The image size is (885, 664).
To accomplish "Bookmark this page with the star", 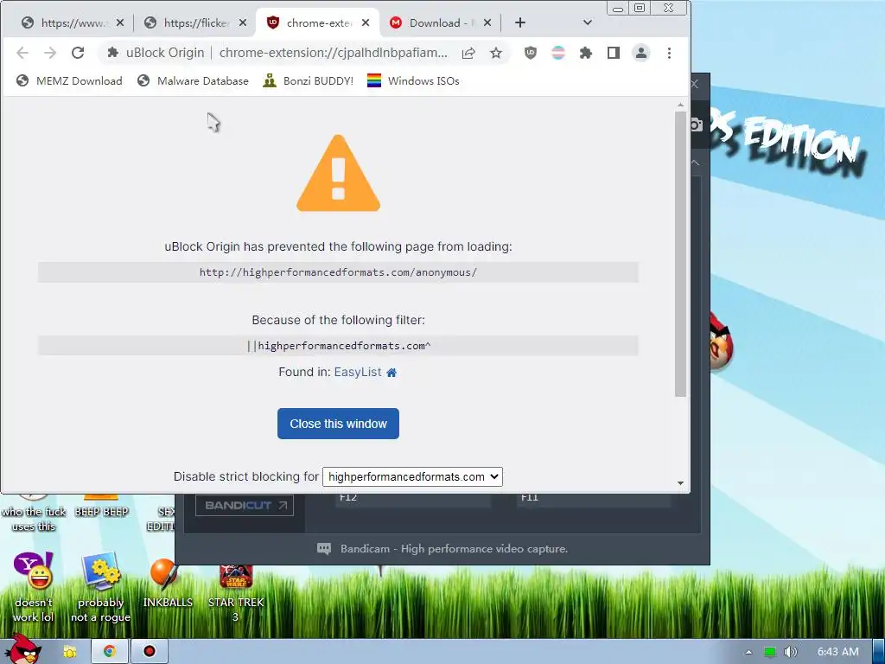I will [495, 53].
